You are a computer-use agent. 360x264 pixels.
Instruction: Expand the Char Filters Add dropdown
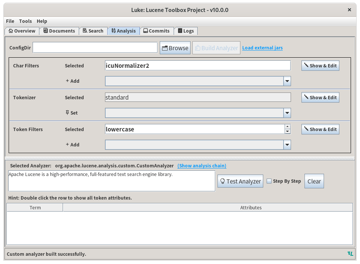(287, 81)
